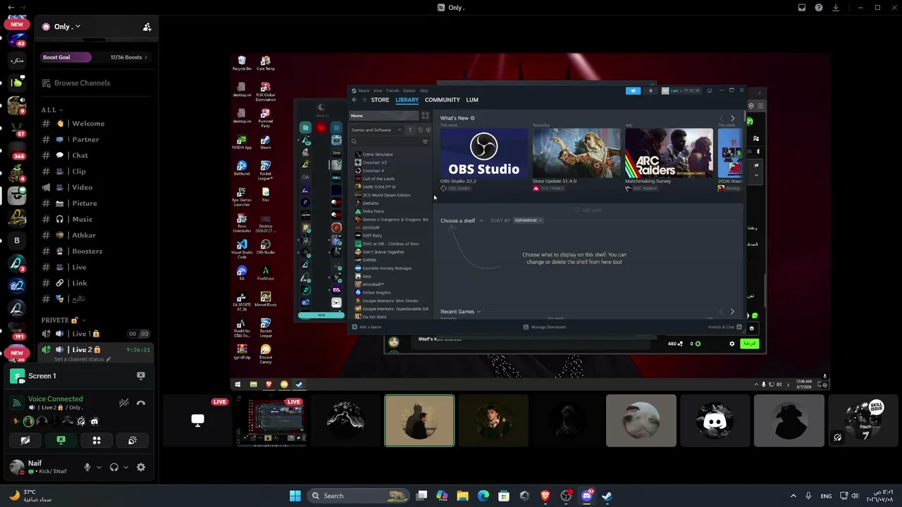902x507 pixels.
Task: Open the Windows Start menu
Action: click(295, 496)
